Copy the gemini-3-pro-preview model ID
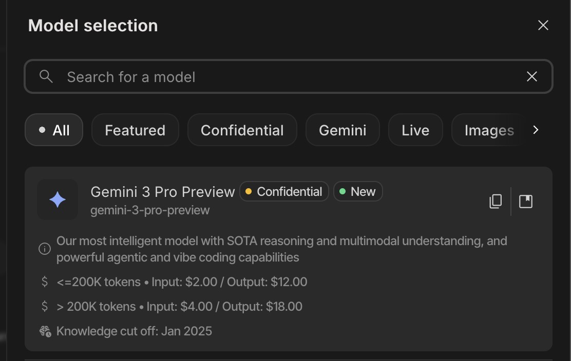Image resolution: width=571 pixels, height=361 pixels. (496, 202)
